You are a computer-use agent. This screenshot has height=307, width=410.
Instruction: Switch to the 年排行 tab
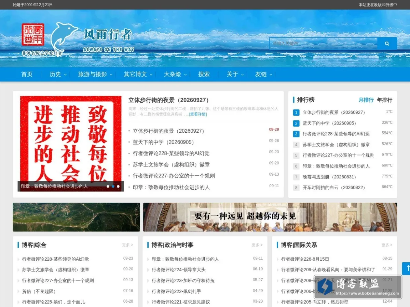pos(384,100)
